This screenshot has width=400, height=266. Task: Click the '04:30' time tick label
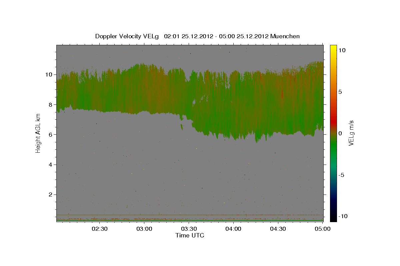[x=278, y=229]
